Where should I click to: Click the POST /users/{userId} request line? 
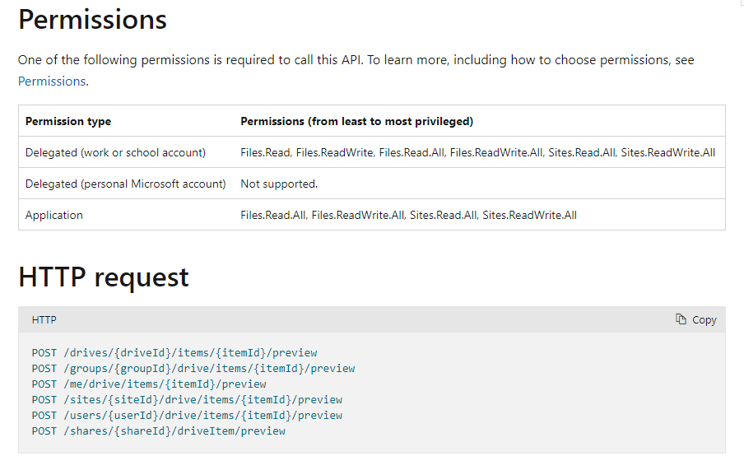(x=187, y=415)
